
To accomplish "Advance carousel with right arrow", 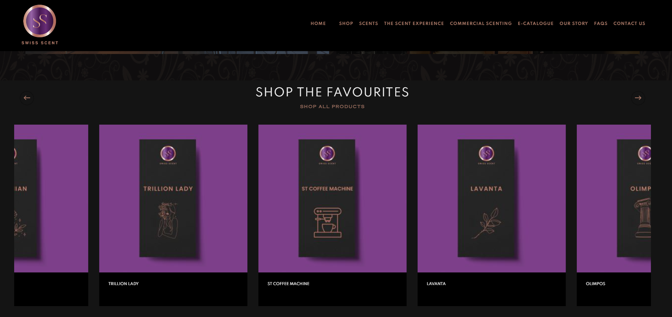I will tap(638, 98).
